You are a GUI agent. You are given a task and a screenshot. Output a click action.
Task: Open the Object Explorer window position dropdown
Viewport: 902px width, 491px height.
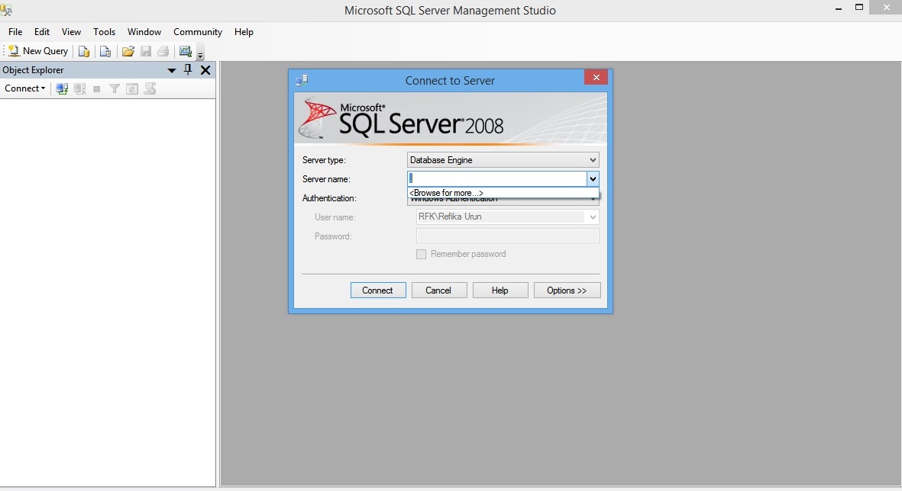click(171, 70)
